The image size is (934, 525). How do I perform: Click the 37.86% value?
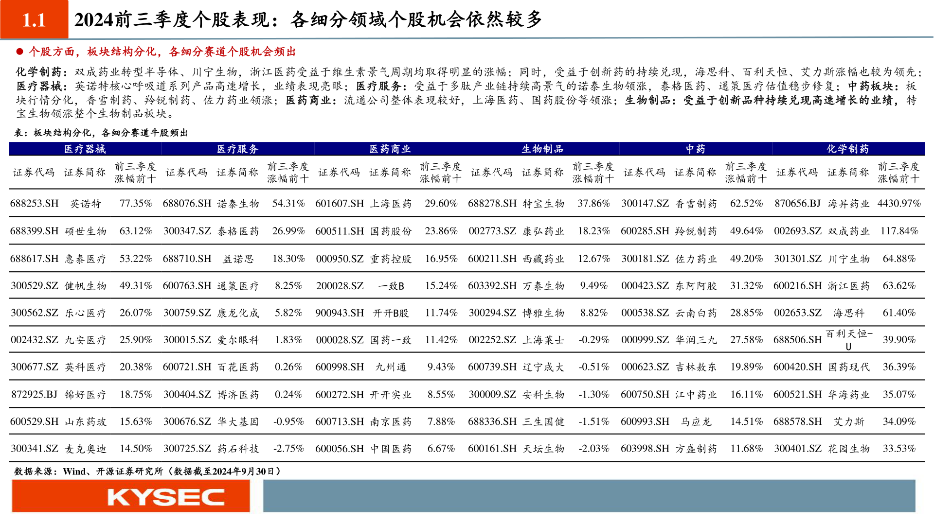[x=594, y=204]
